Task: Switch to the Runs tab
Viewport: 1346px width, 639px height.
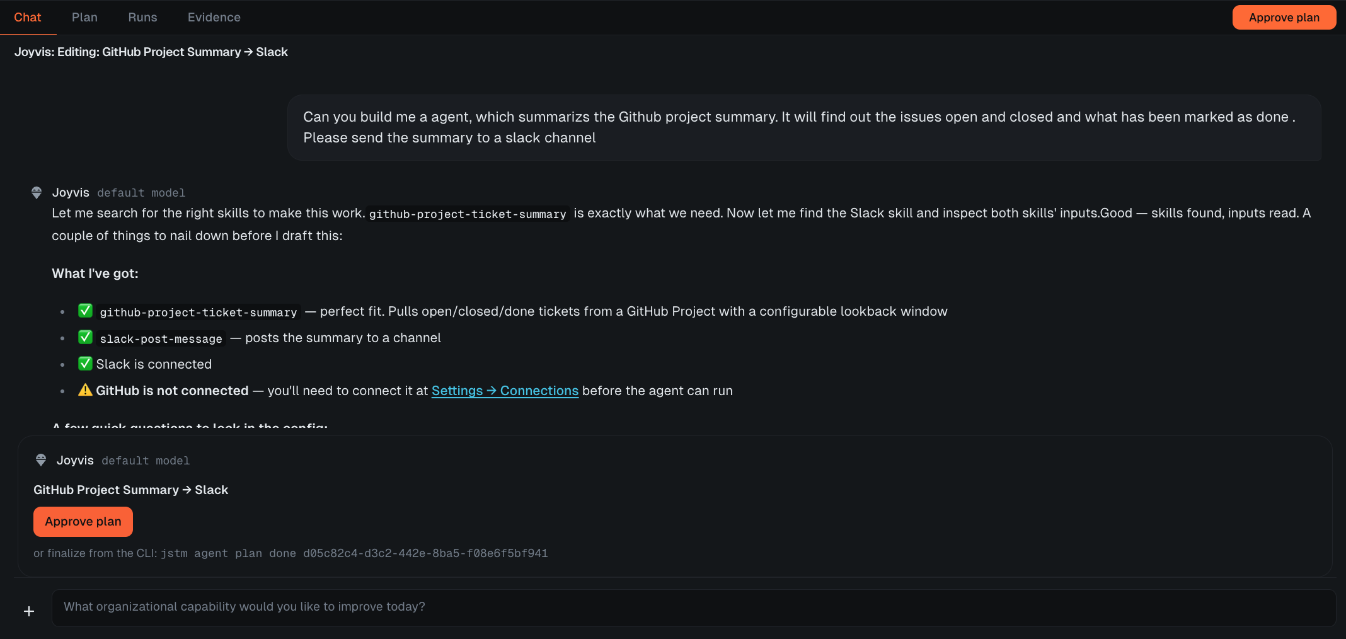Action: [x=142, y=18]
